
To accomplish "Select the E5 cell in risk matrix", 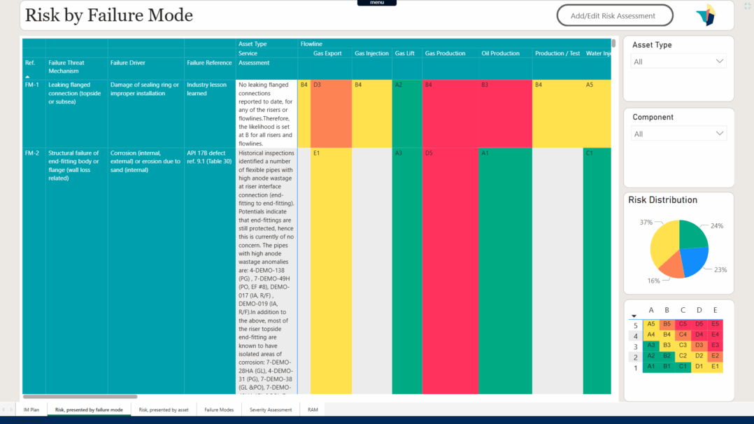I will click(x=715, y=325).
